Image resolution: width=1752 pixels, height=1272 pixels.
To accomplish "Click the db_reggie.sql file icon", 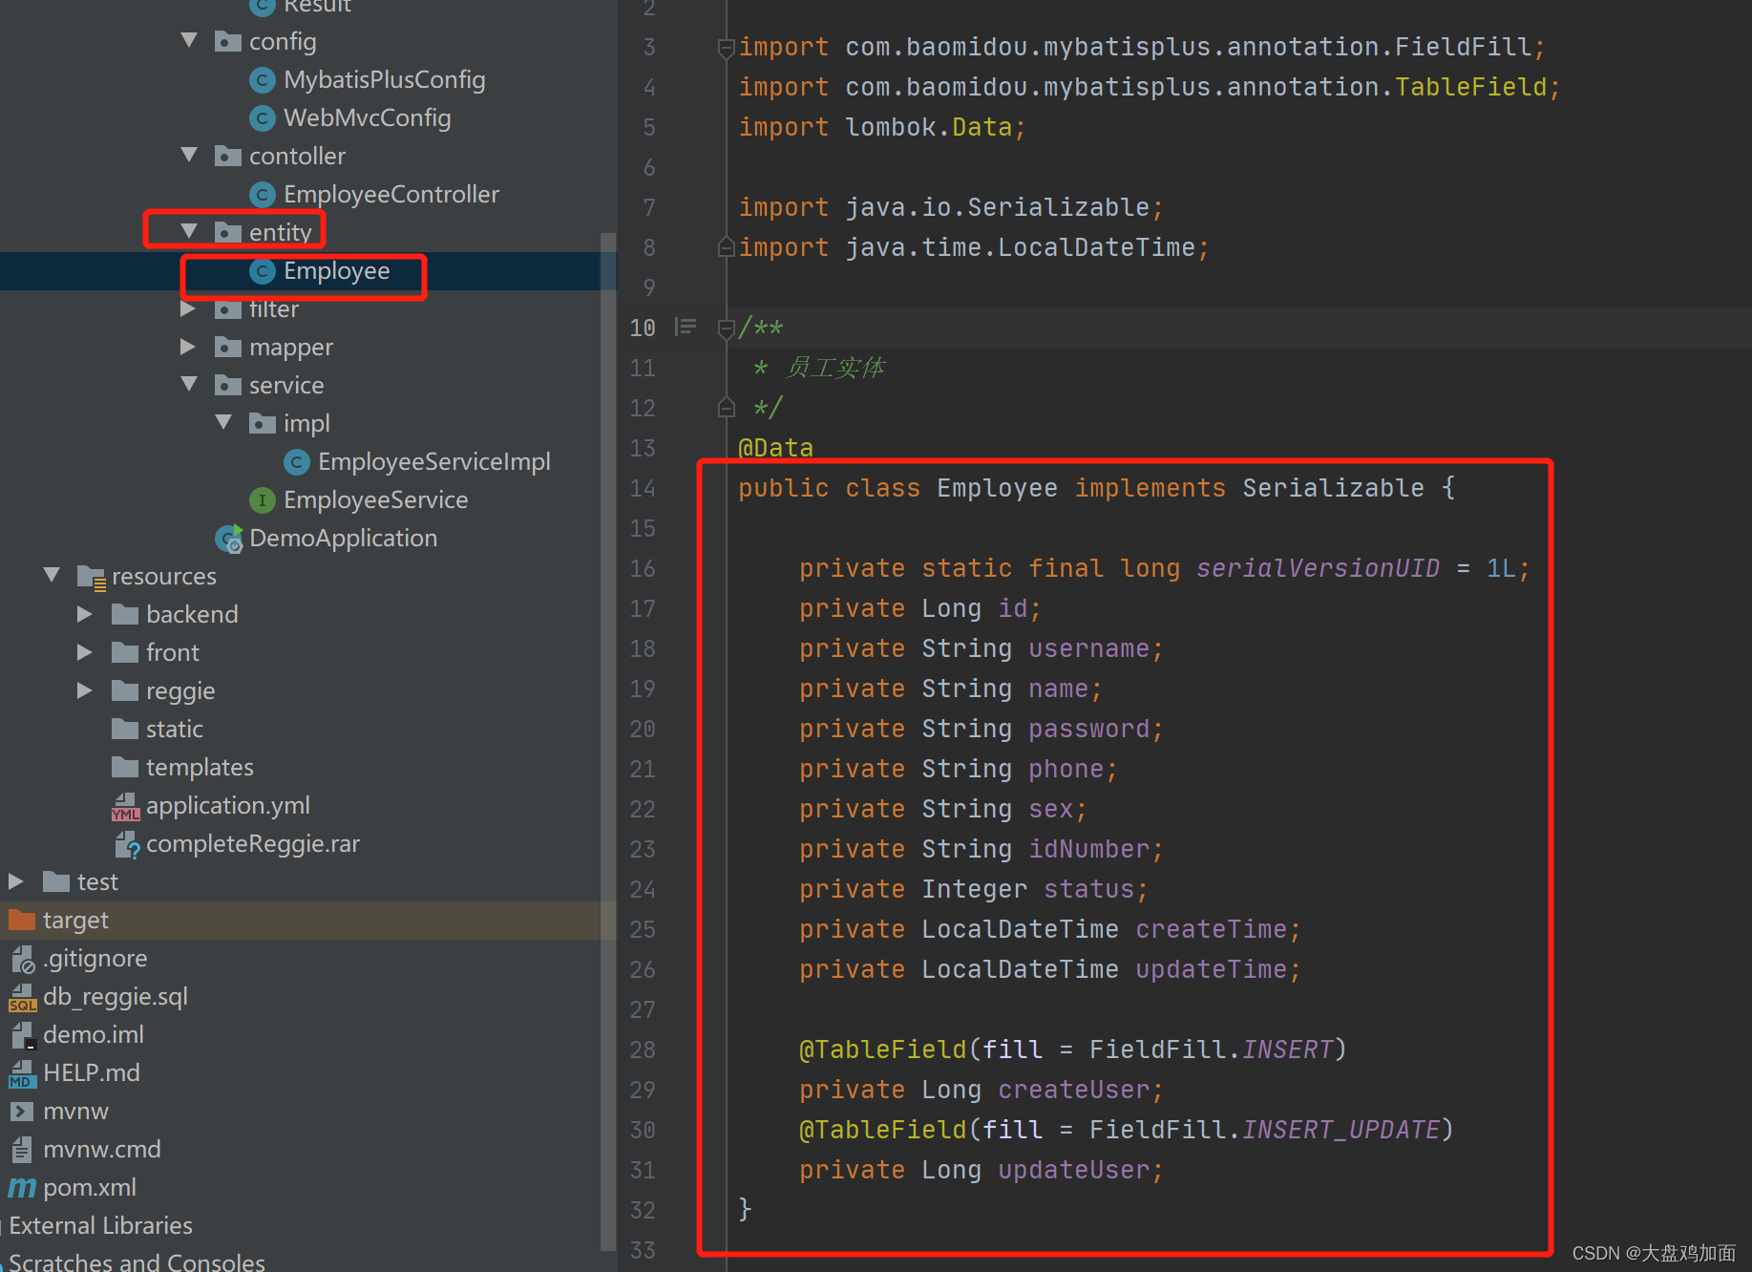I will (x=23, y=998).
